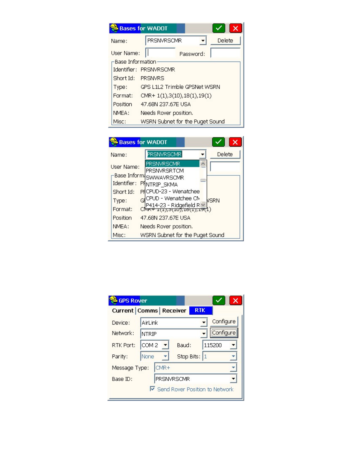This screenshot has height=455, width=352.
Task: Click the red X in the top Bases for WADOT window
Action: pyautogui.click(x=235, y=28)
